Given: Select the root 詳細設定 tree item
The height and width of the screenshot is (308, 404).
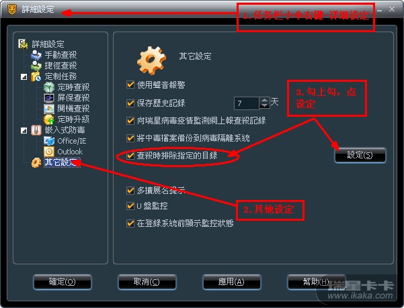Looking at the screenshot, I should click(48, 44).
